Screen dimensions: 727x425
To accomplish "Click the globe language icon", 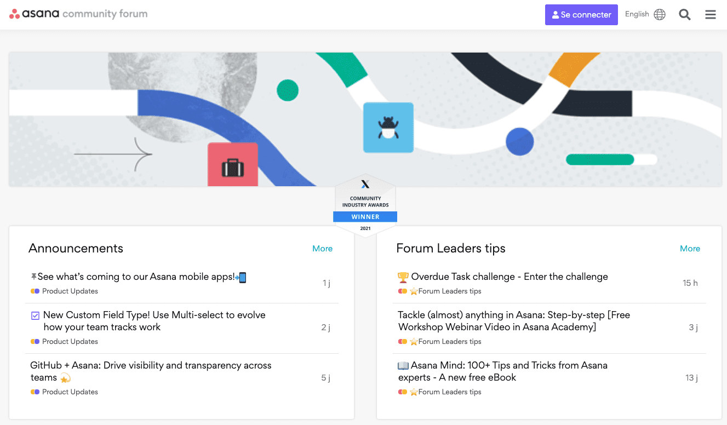I will click(x=660, y=15).
